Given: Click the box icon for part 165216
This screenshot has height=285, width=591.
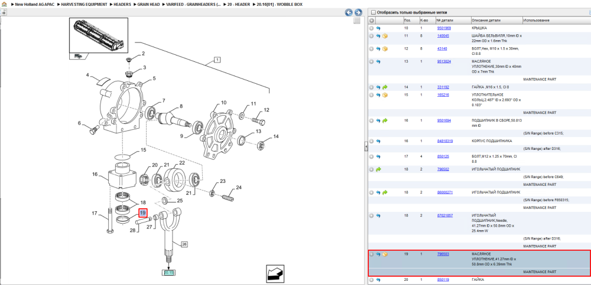Looking at the screenshot, I should (385, 95).
